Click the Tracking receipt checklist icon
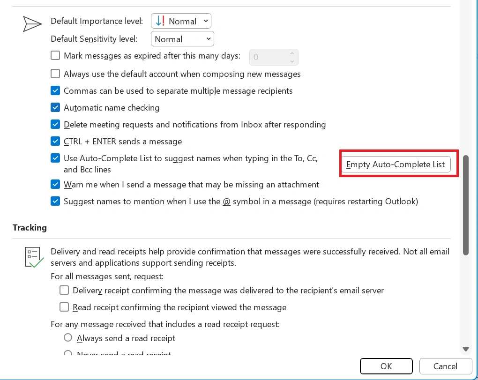478x380 pixels. point(34,257)
